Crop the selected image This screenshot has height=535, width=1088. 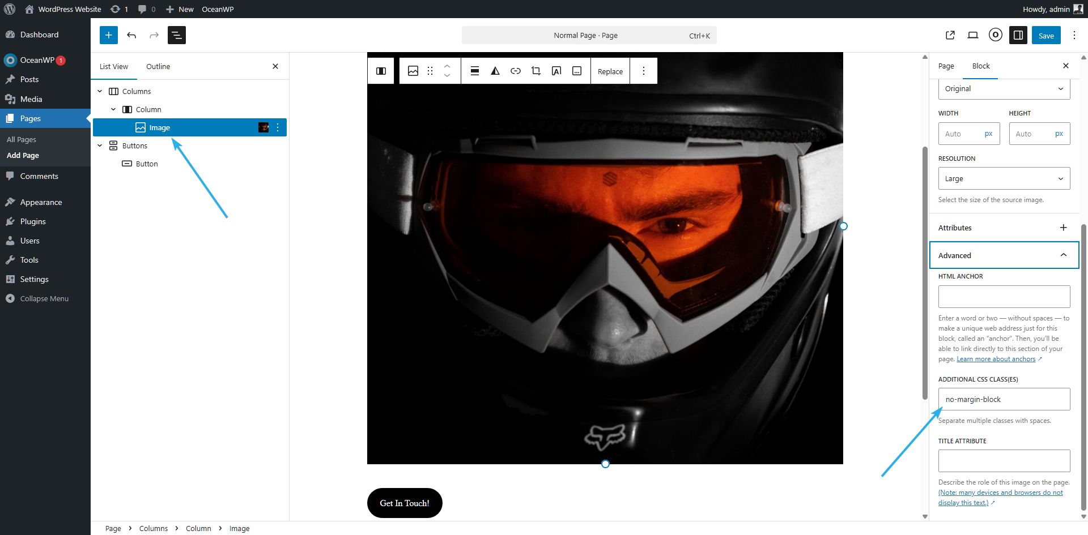tap(536, 71)
